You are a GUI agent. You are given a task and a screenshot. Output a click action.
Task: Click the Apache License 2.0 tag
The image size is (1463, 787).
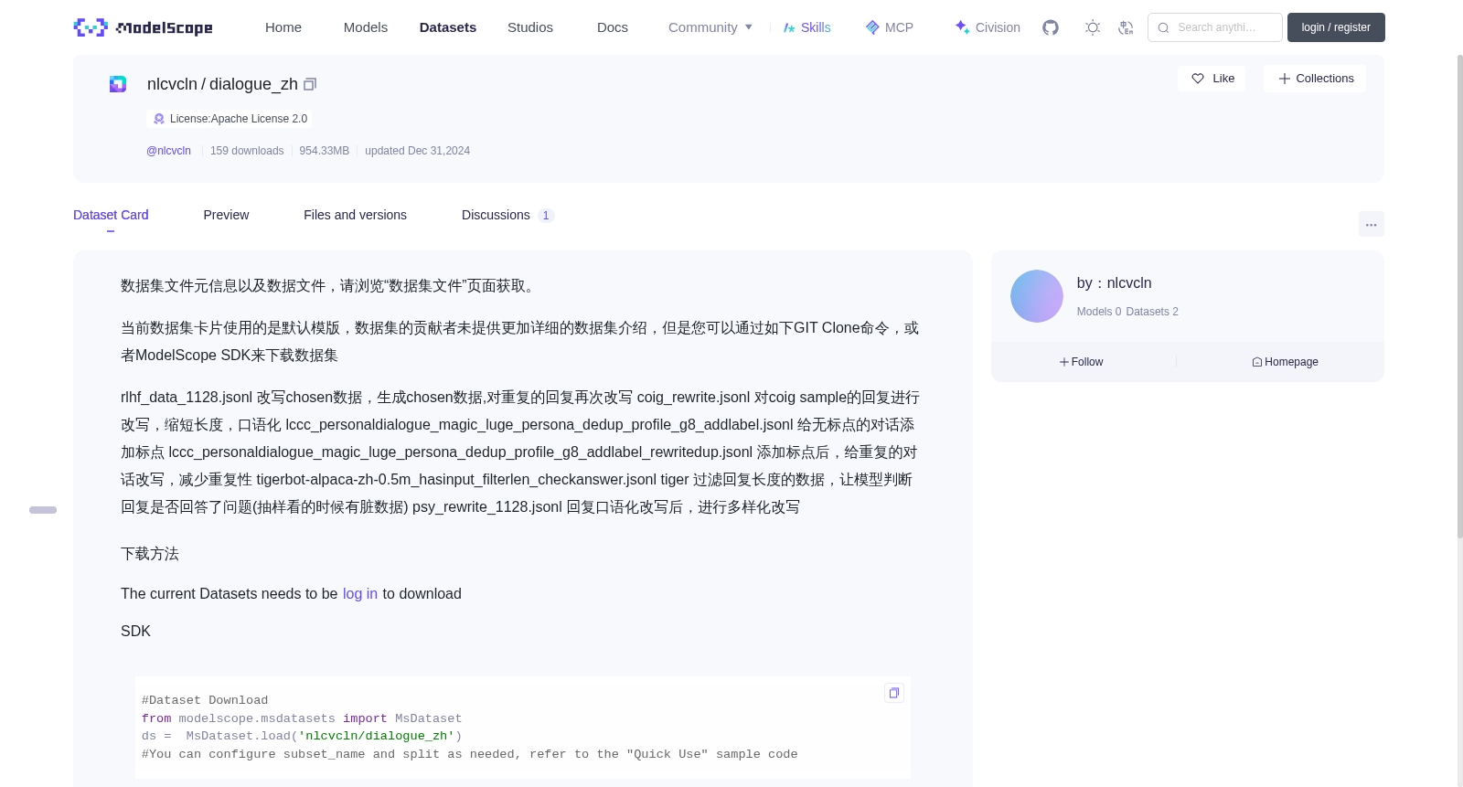click(230, 119)
